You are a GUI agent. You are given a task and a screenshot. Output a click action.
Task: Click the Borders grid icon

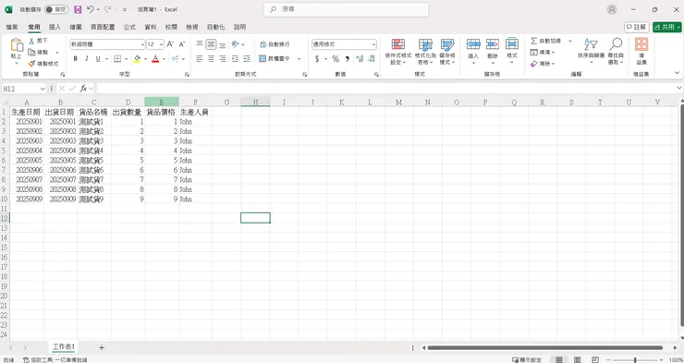pos(117,58)
